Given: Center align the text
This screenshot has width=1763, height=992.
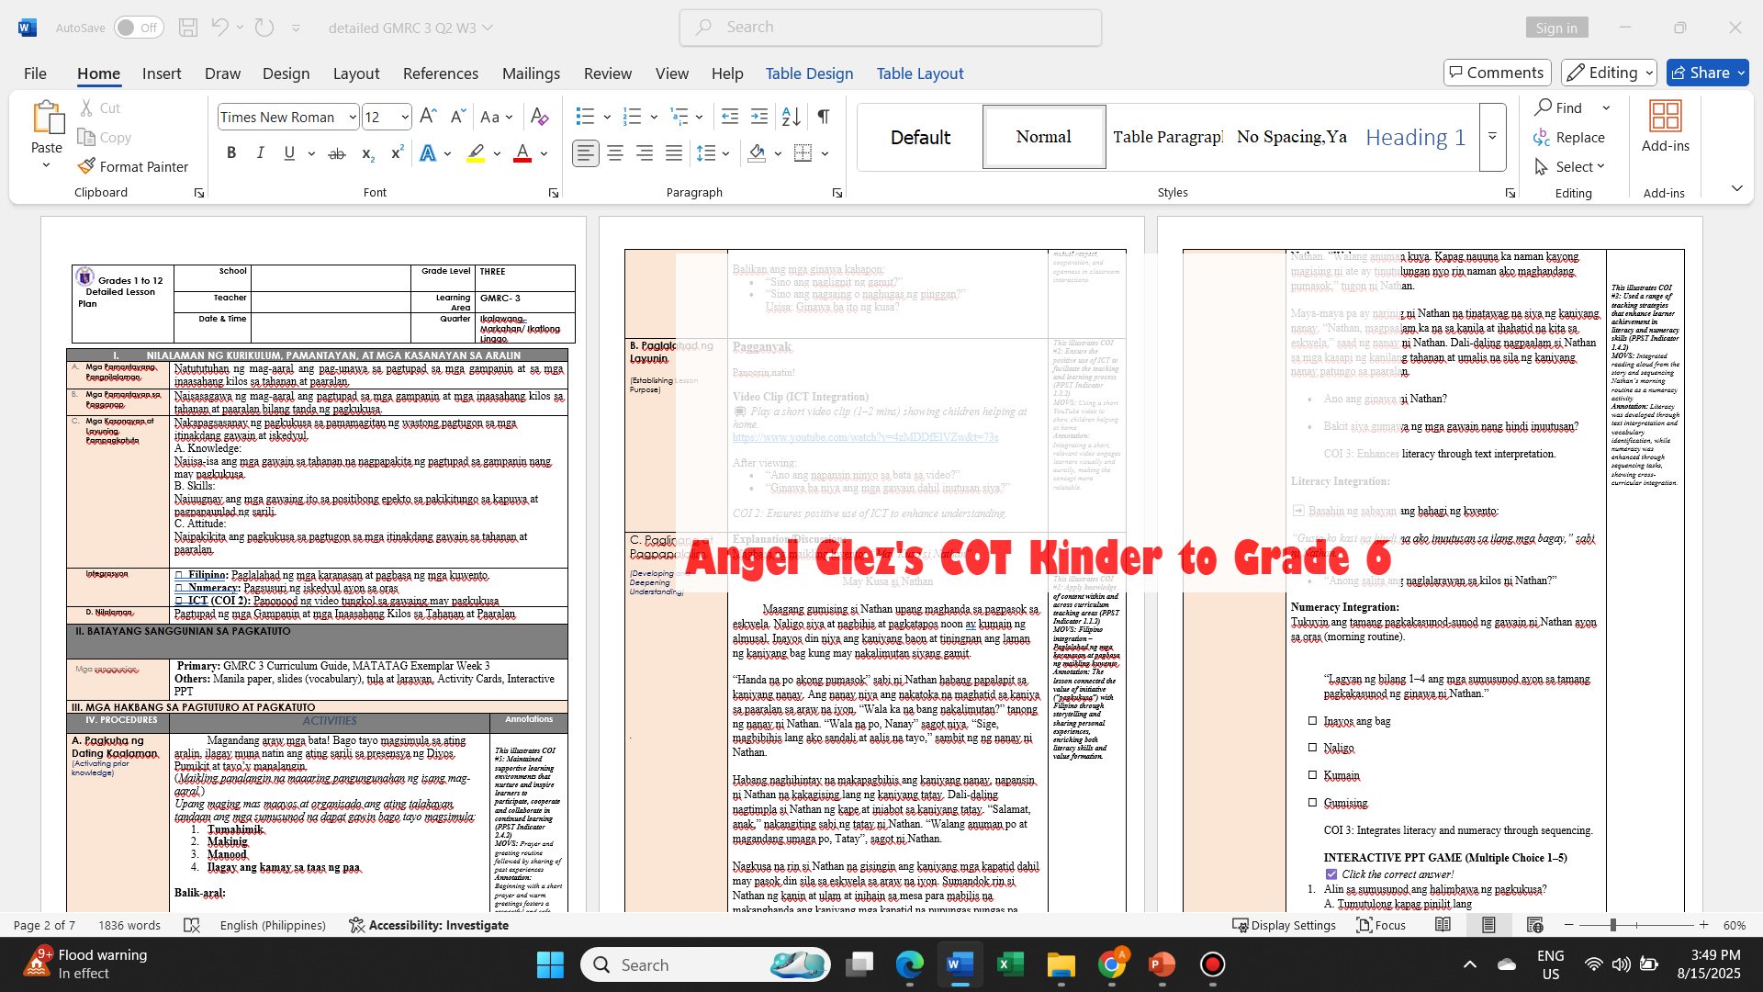Looking at the screenshot, I should click(x=615, y=153).
